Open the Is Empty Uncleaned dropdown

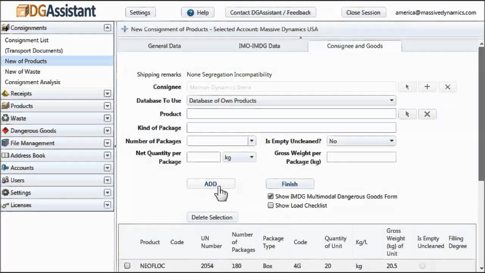tap(391, 141)
